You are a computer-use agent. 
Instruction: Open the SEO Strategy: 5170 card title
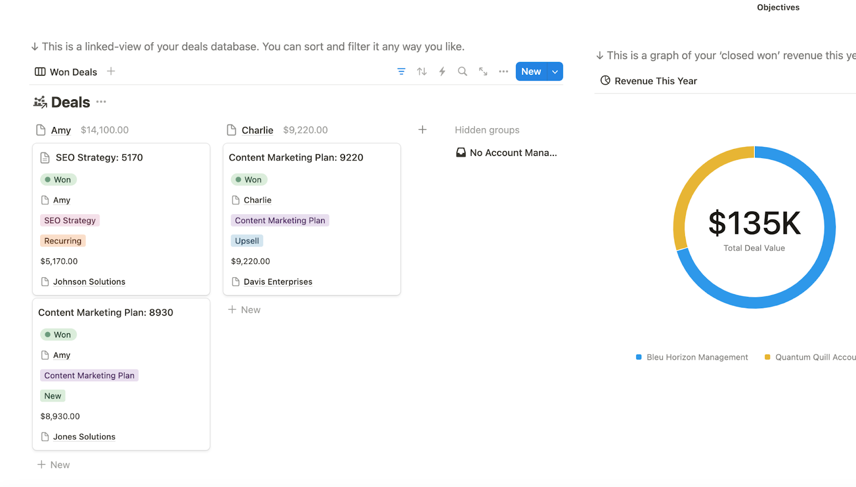pyautogui.click(x=99, y=158)
